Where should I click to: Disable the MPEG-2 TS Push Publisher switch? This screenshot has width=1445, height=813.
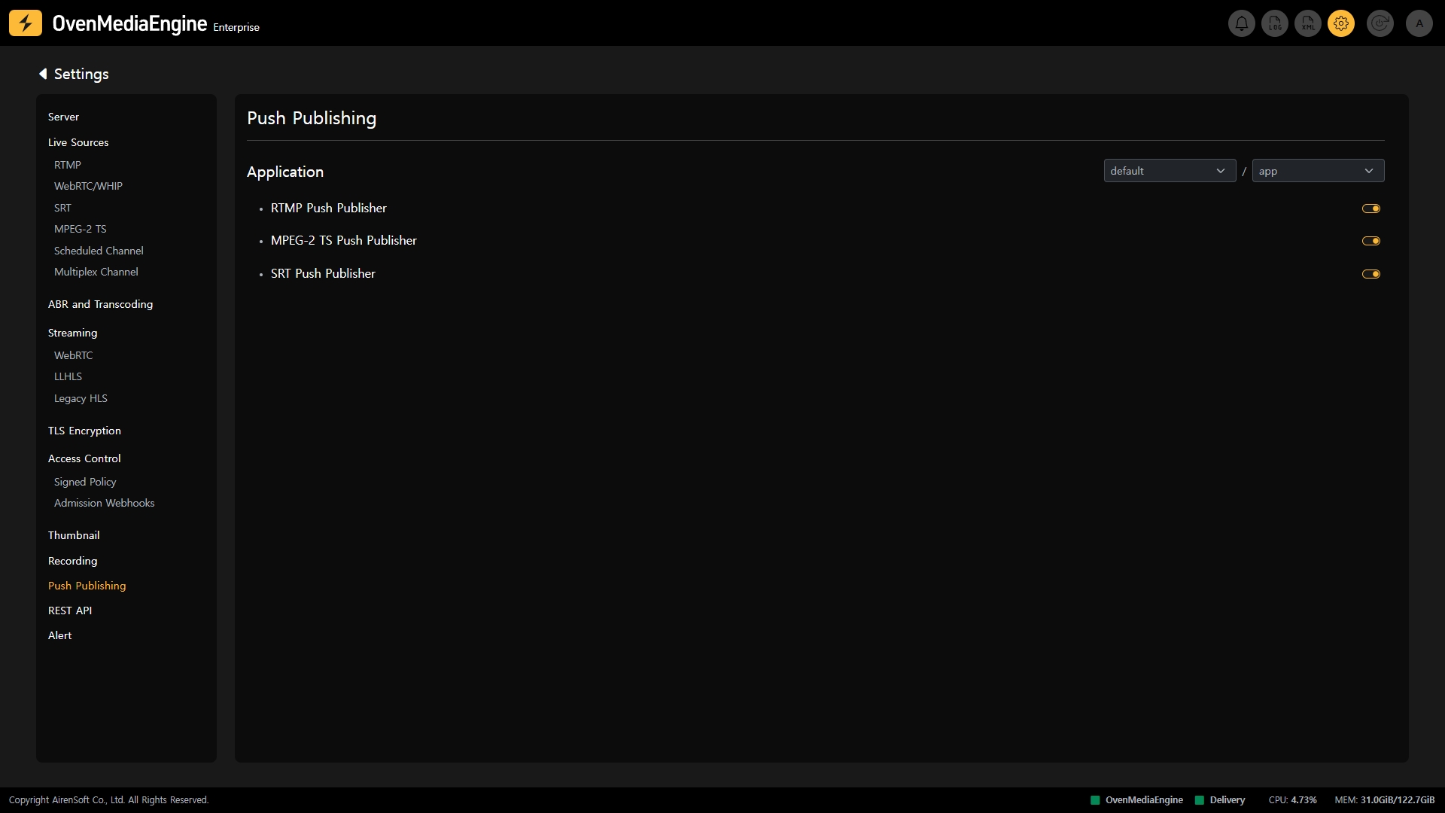[1370, 241]
